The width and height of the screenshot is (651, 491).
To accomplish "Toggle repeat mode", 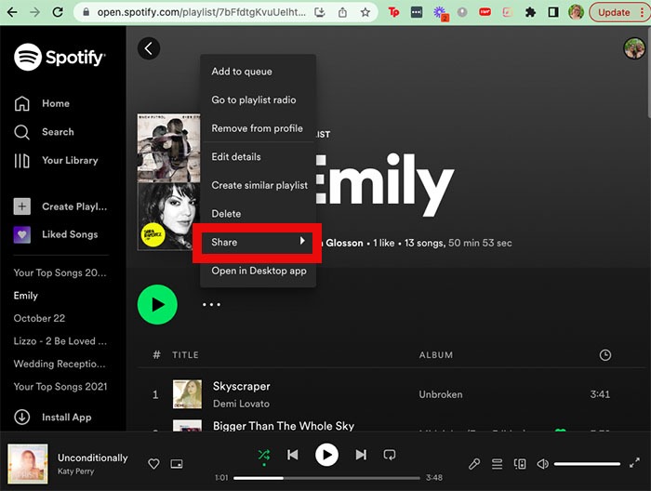I will coord(390,455).
